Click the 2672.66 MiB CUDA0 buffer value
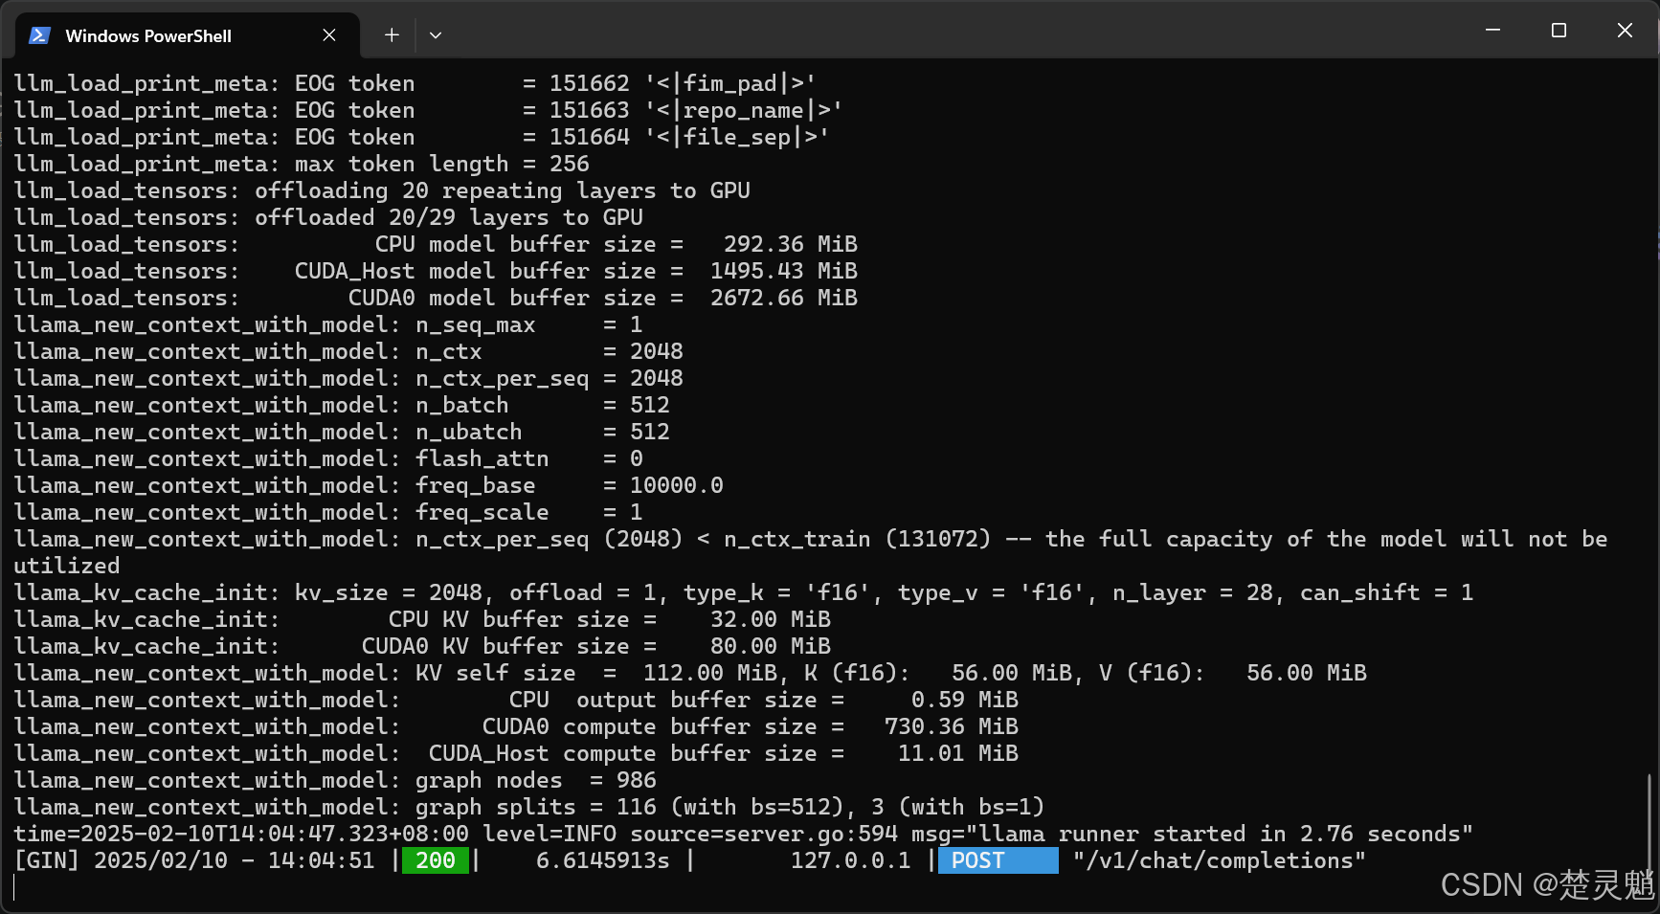1660x914 pixels. tap(784, 298)
